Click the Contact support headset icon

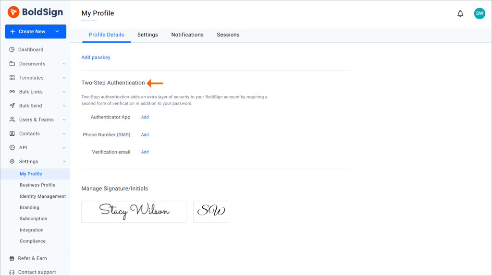(12, 272)
